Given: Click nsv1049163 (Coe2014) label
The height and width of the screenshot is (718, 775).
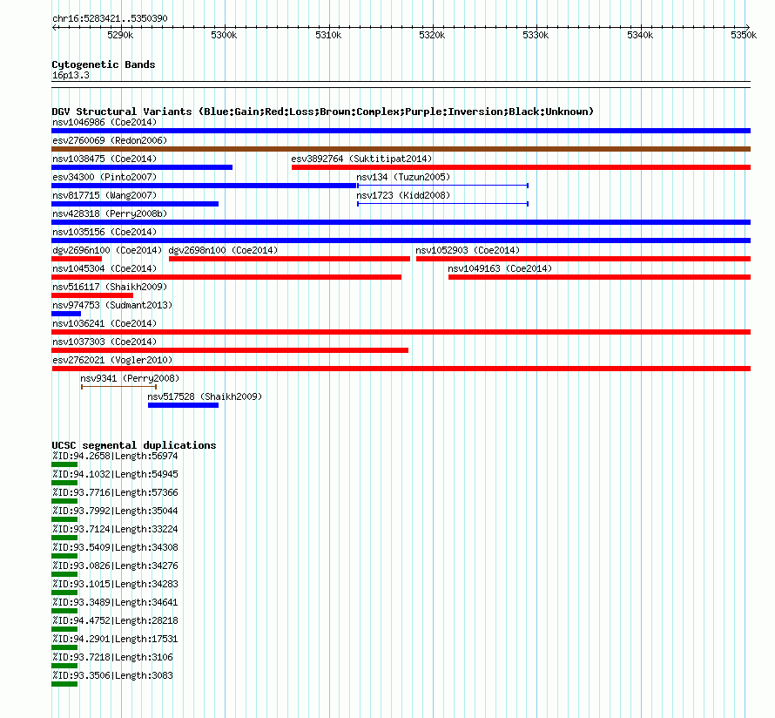Looking at the screenshot, I should (500, 268).
